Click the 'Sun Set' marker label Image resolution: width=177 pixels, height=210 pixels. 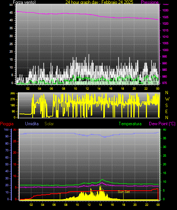point(124,192)
